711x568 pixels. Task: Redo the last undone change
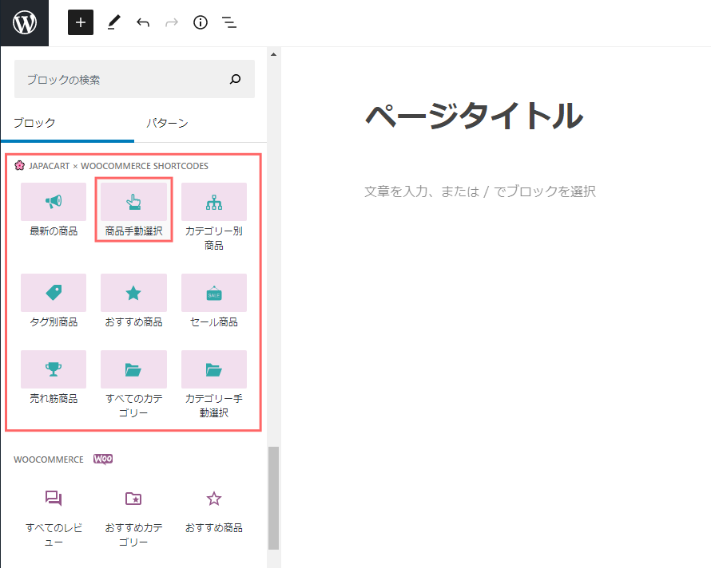click(x=172, y=22)
